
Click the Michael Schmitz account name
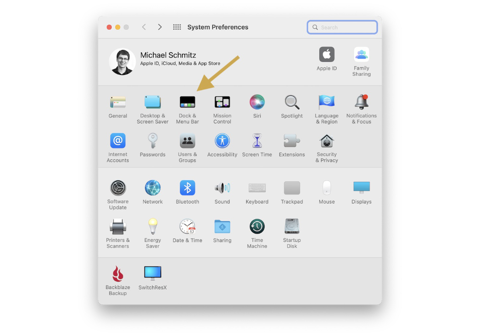point(168,55)
